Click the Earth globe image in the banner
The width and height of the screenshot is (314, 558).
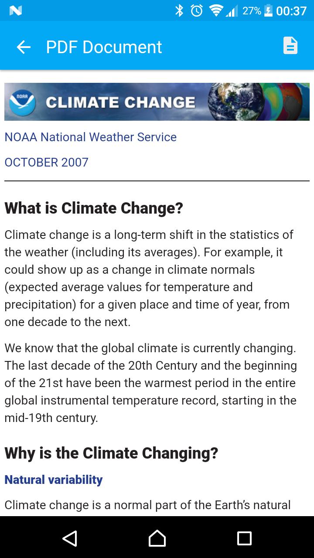[236, 102]
